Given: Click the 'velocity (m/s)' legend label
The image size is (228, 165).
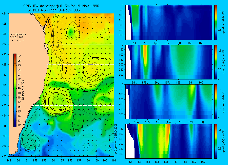Looking at the screenshot, I should 18,35.
